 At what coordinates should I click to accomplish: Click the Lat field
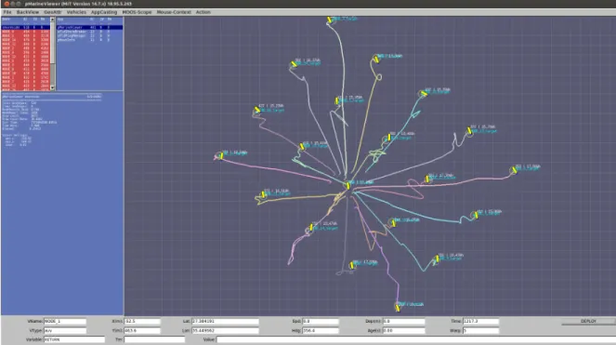[x=225, y=322]
